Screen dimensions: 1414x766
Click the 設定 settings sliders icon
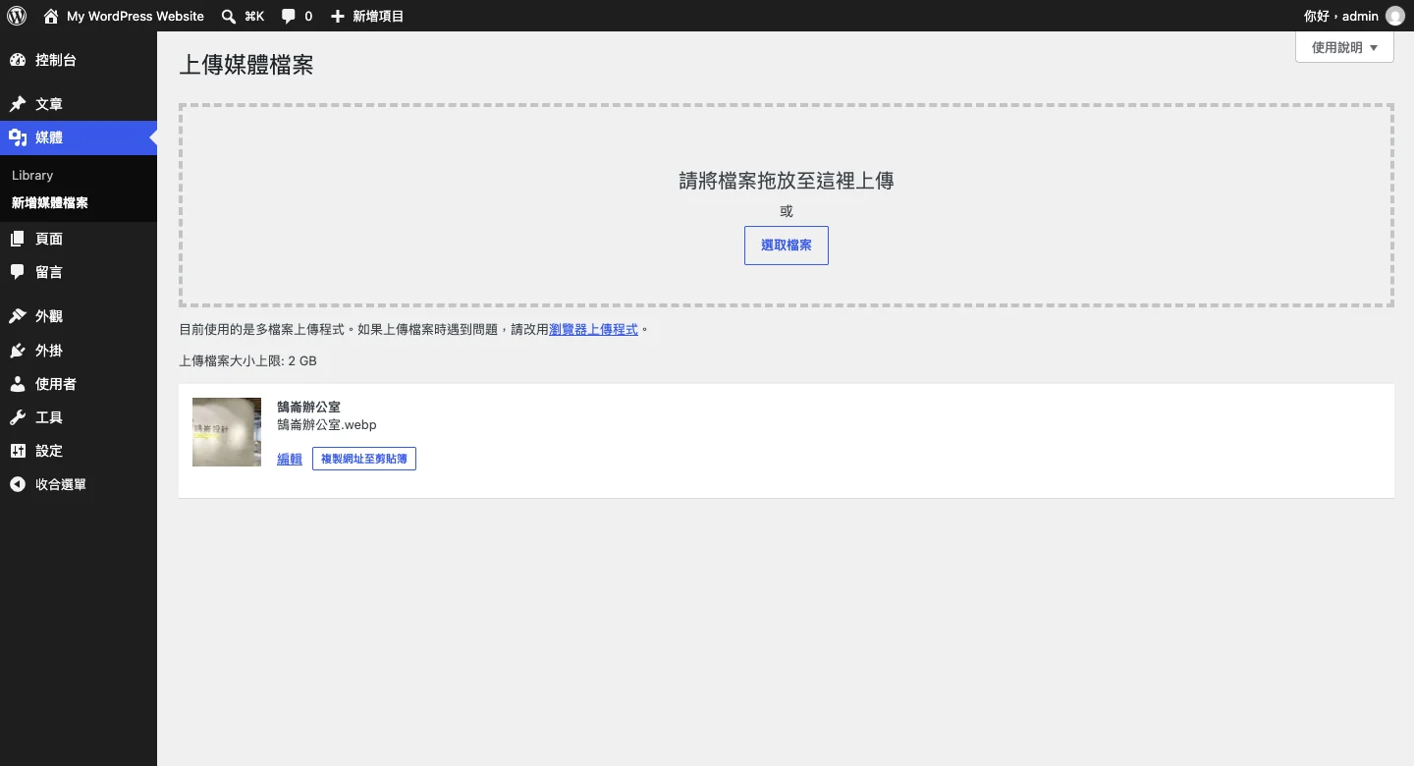[x=18, y=451]
